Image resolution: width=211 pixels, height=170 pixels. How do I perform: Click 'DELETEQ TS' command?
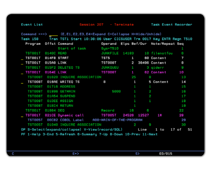pos(69,68)
